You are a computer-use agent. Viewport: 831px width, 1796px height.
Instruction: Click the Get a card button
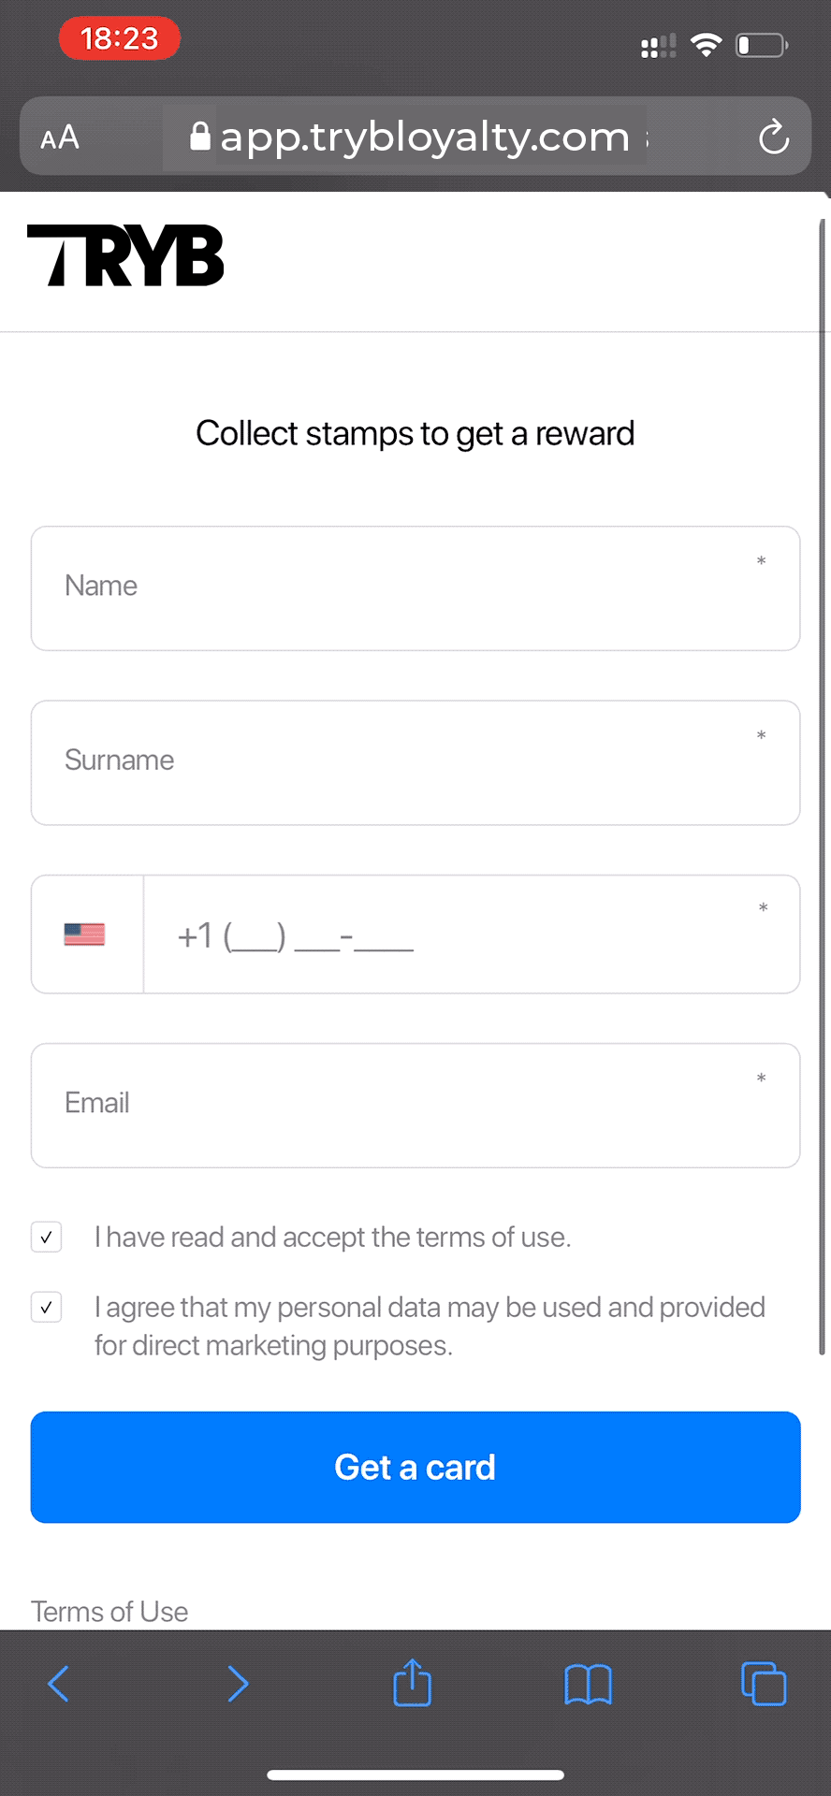tap(415, 1467)
